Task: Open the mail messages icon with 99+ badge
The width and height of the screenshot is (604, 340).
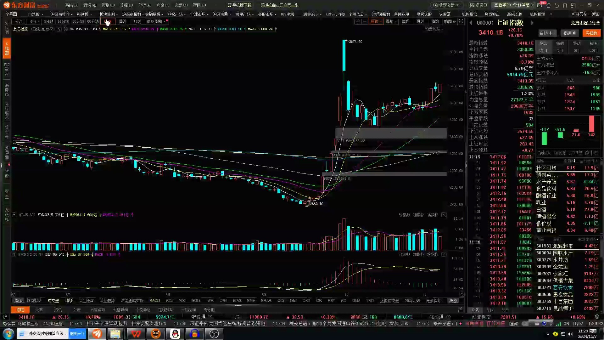Action: coord(540,5)
